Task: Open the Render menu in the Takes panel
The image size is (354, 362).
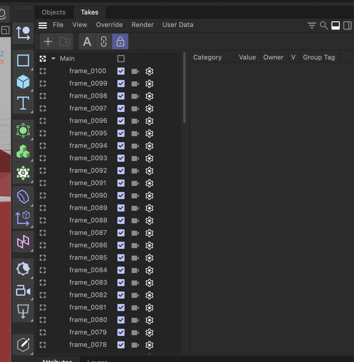Action: [143, 25]
